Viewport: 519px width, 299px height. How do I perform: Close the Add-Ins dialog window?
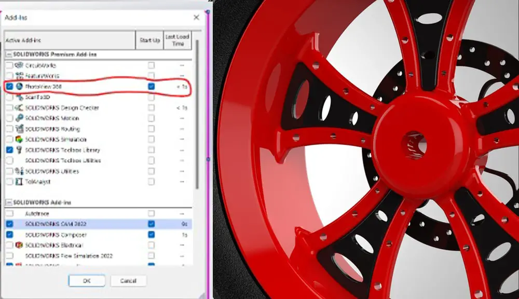[196, 17]
